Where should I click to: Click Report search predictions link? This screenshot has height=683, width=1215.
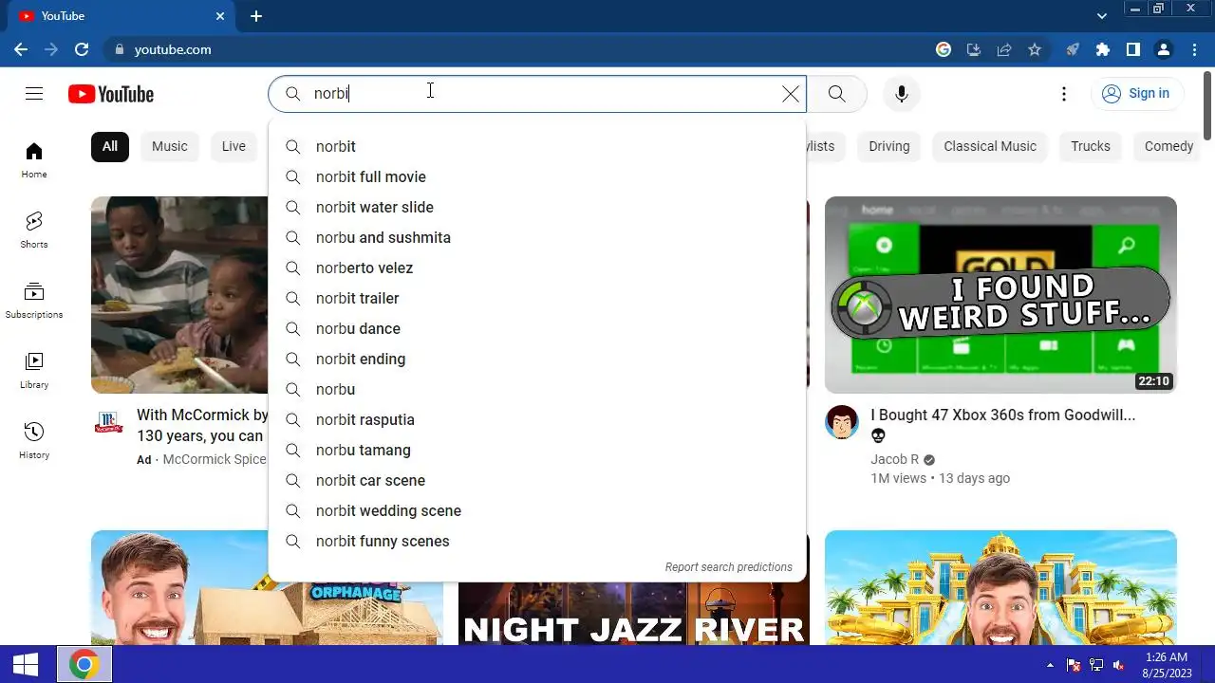[728, 567]
